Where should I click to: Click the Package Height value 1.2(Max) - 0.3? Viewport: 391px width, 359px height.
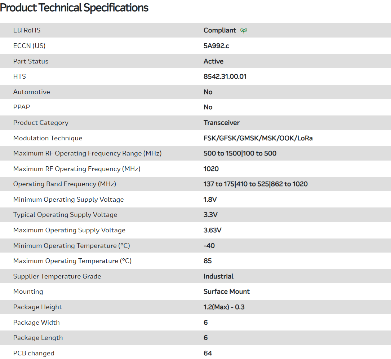point(224,307)
